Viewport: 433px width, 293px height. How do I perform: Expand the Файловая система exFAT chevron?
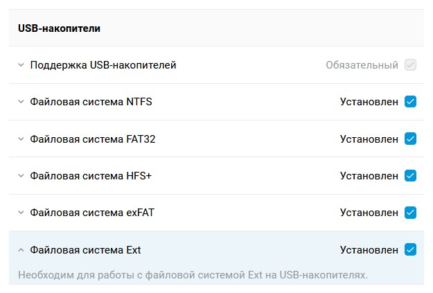[x=21, y=212]
